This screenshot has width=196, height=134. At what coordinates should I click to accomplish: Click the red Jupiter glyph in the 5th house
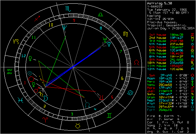pyautogui.click(x=101, y=98)
